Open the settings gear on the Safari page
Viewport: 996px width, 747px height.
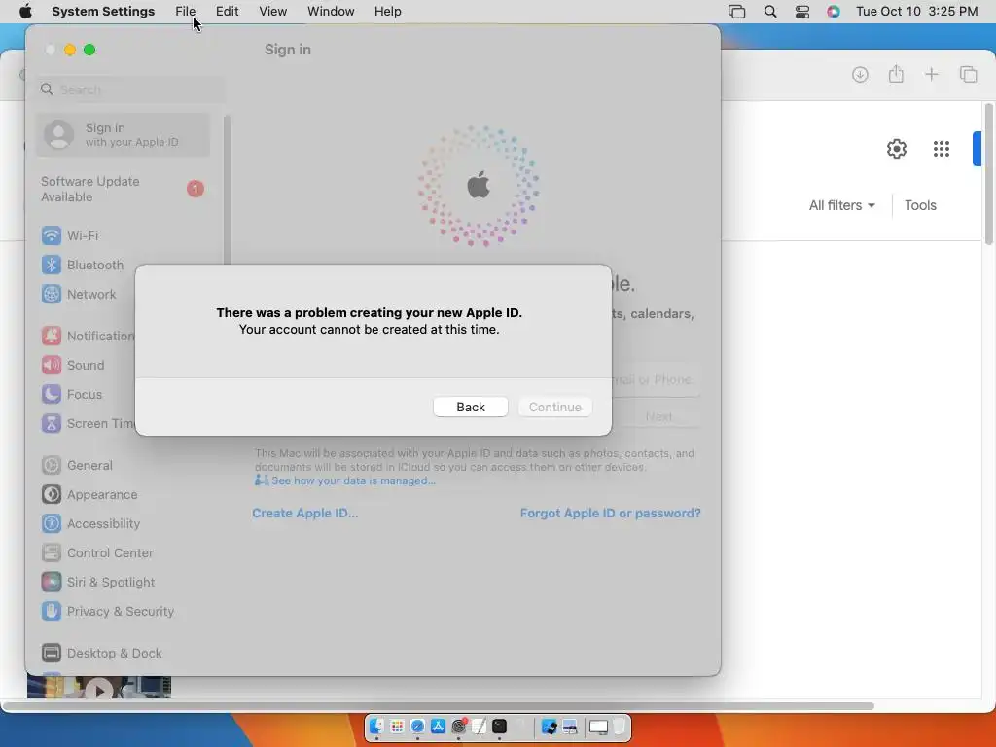tap(896, 149)
